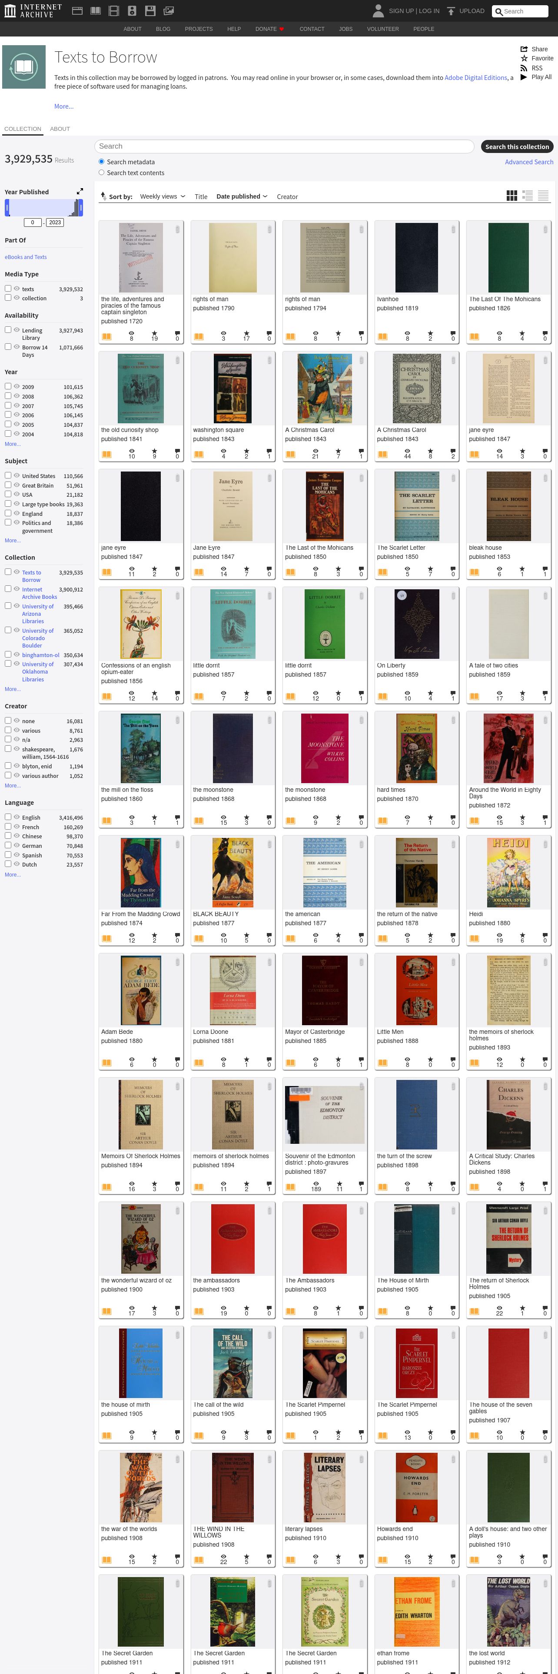Screen dimensions: 558x1674
Task: Click the RSS feed icon
Action: click(524, 68)
